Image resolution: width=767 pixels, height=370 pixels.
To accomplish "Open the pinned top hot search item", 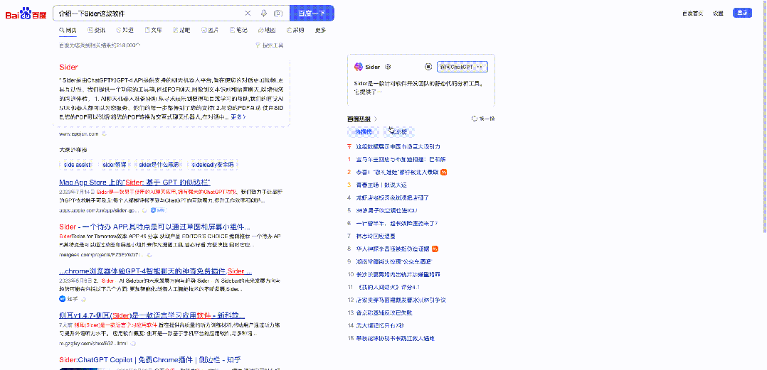I will click(x=398, y=146).
